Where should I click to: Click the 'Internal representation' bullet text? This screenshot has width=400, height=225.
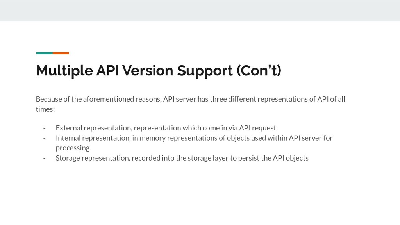[x=194, y=143]
